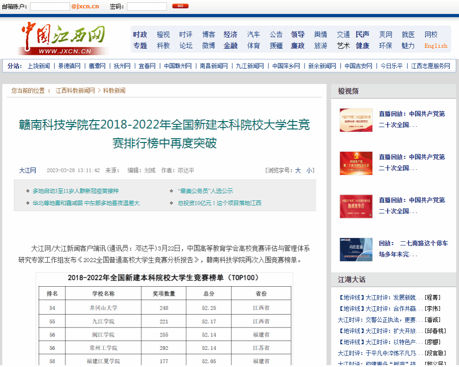Open the 总投资10亿元 project news link
This screenshot has height=367, width=459.
(x=219, y=203)
